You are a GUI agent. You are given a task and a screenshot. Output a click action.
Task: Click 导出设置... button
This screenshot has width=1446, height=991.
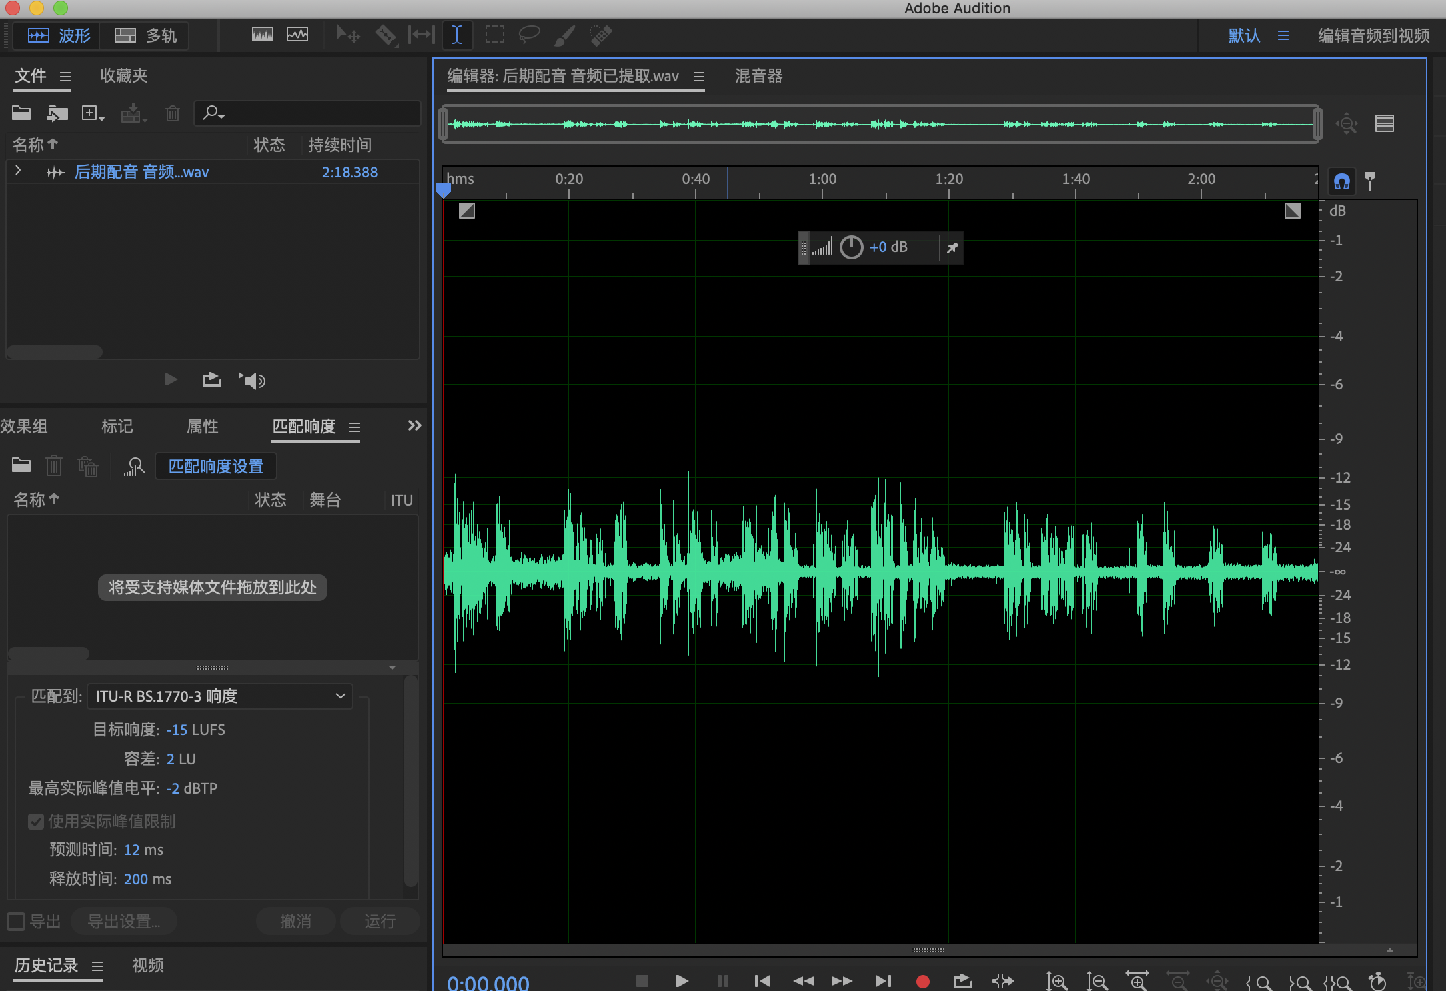[x=124, y=922]
